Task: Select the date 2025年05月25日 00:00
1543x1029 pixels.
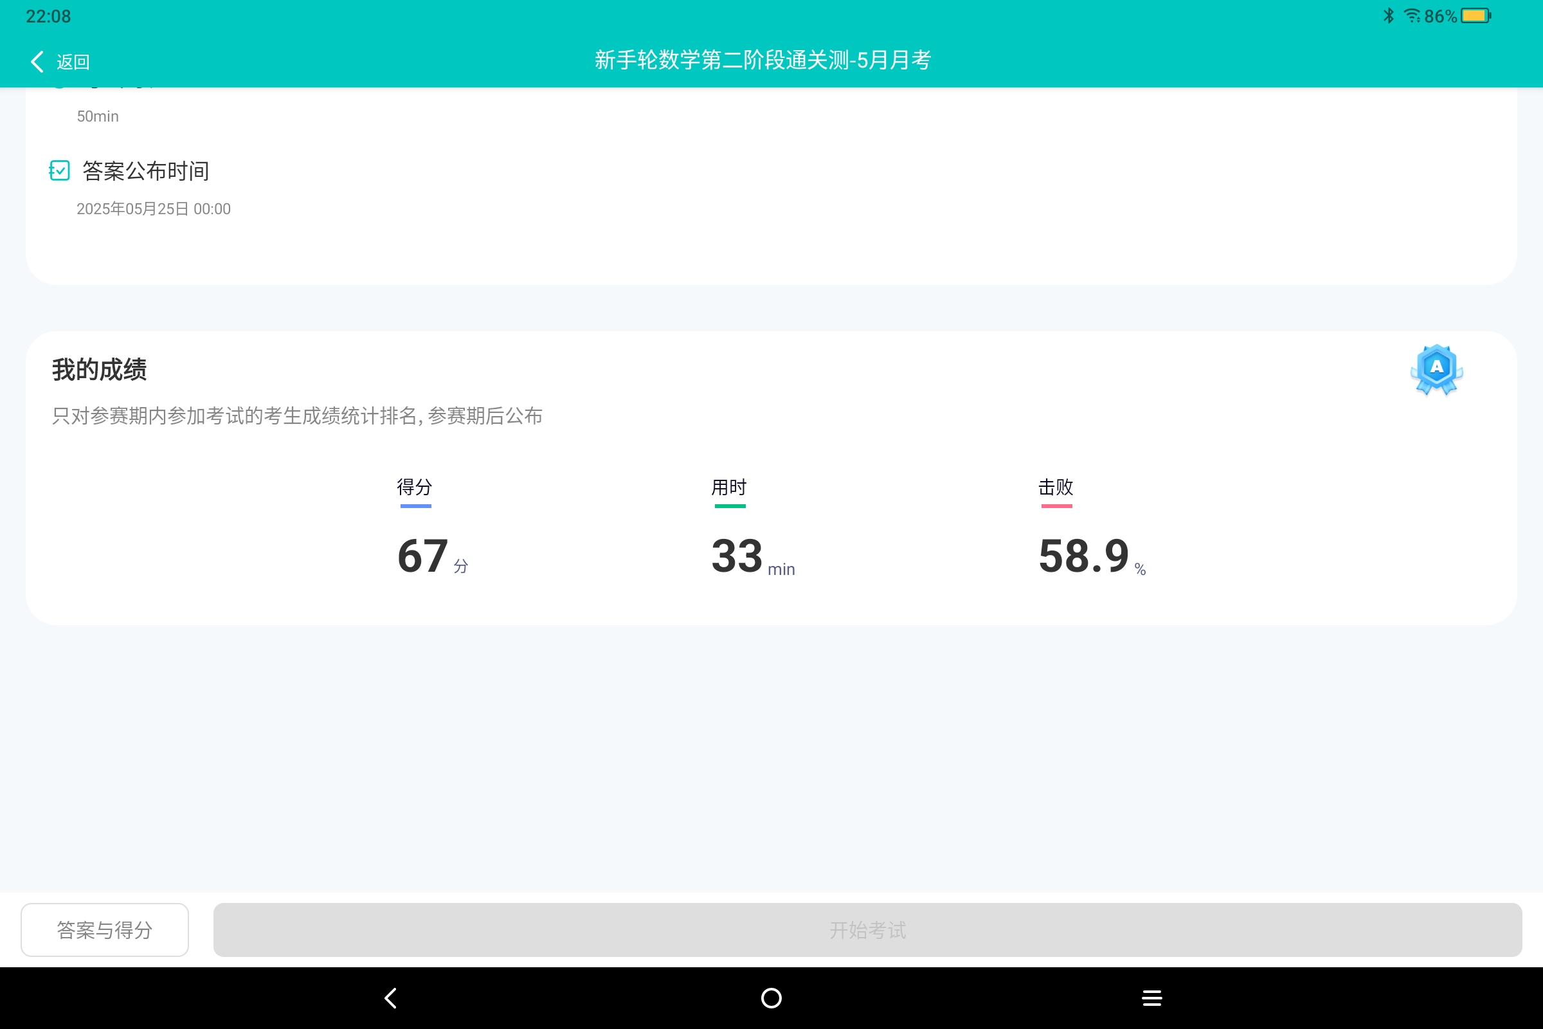Action: click(x=154, y=208)
